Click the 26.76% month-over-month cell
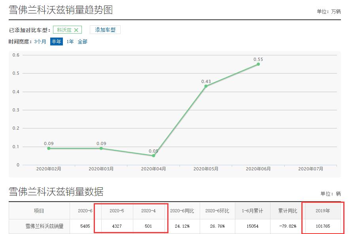Viewport: 350px width, 234px height. 217,226
